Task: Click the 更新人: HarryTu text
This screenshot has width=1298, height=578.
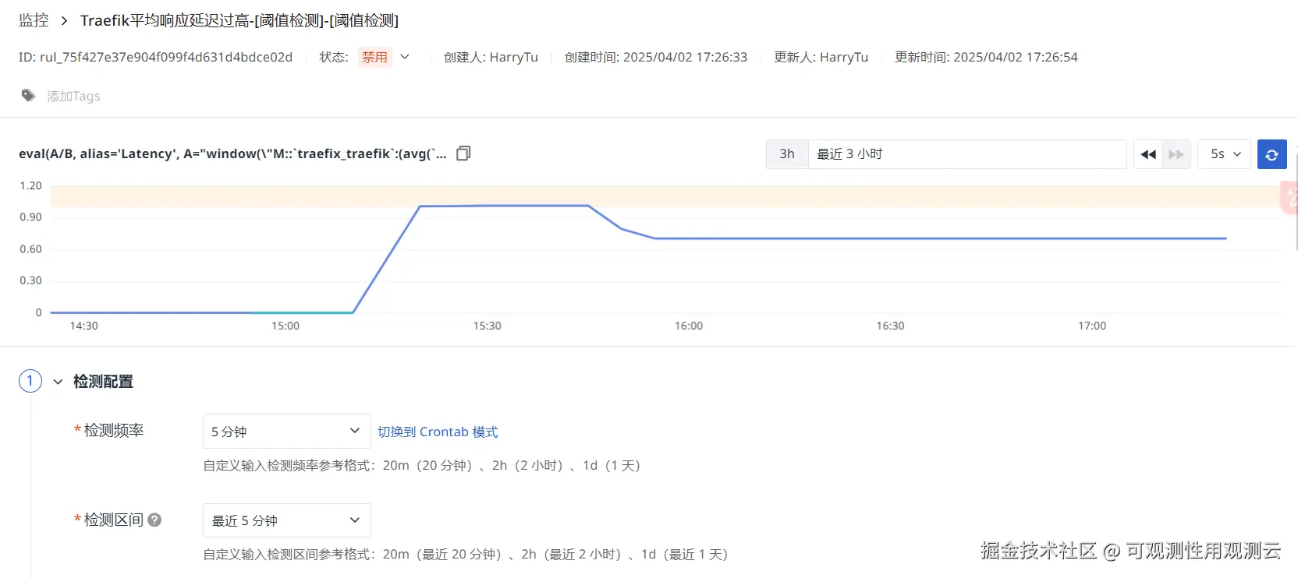Action: coord(821,57)
